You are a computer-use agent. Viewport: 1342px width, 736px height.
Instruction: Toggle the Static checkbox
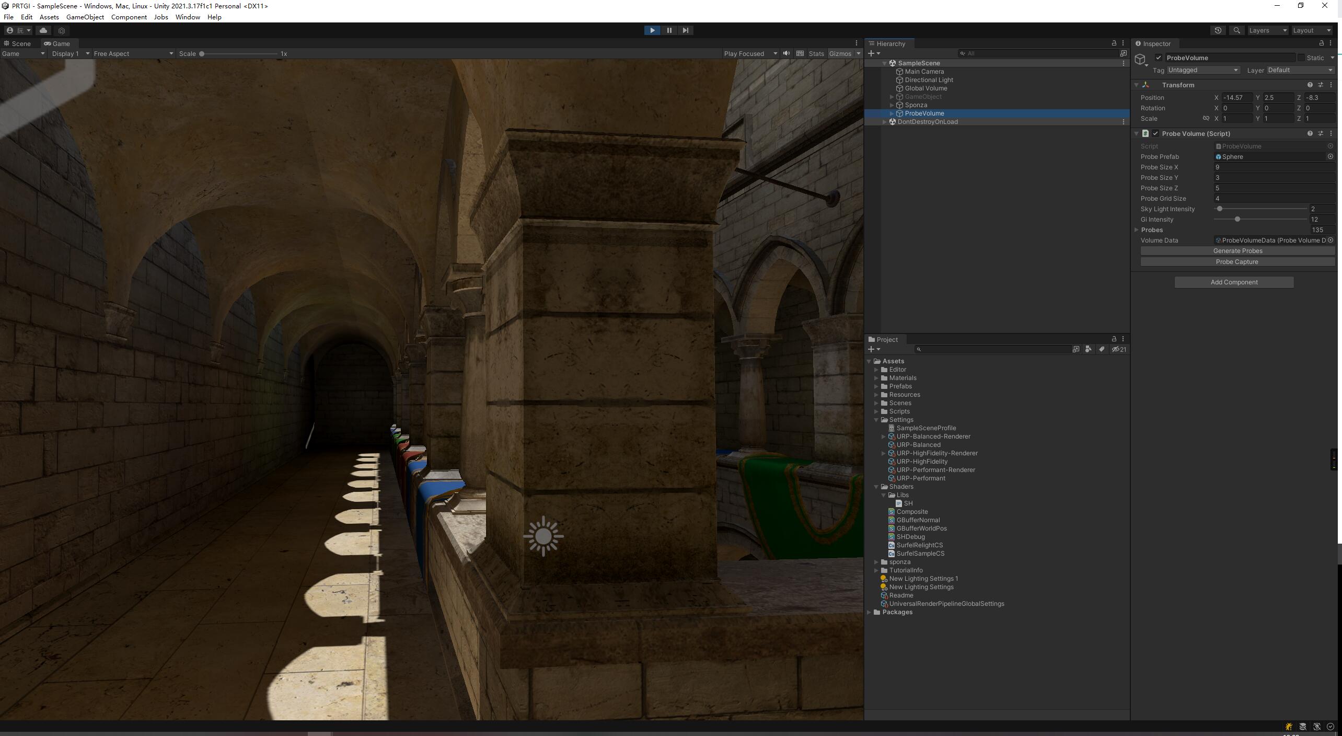1301,57
